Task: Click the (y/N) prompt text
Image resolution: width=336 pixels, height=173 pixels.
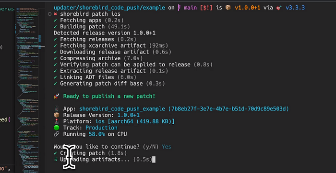Action: coord(151,147)
